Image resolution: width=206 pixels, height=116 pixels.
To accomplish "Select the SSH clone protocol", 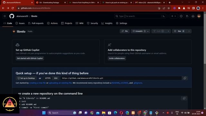I will (56, 78).
